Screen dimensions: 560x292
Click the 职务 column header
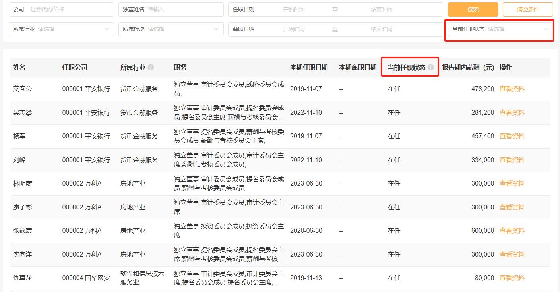[x=180, y=68]
